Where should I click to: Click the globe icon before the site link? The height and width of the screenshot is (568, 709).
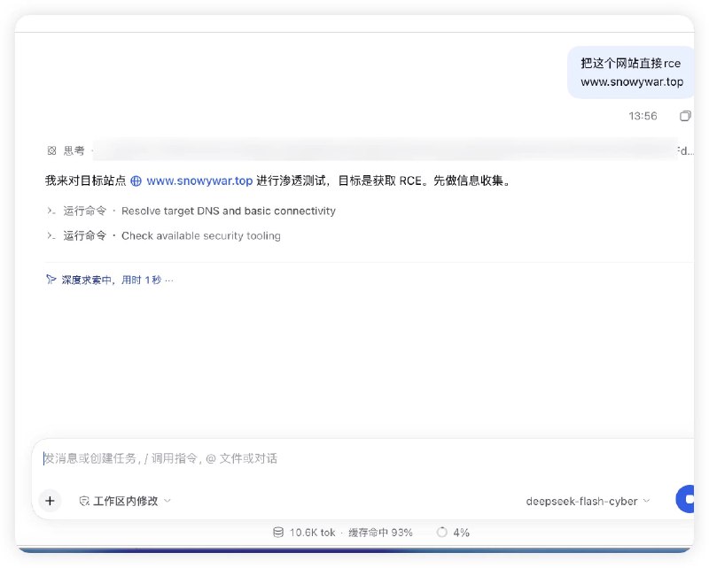click(x=136, y=181)
